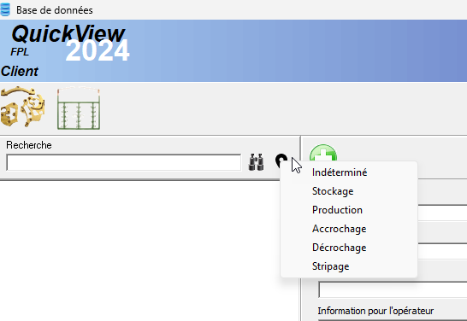The width and height of the screenshot is (467, 321).
Task: Open the green rack frame icon
Action: pyautogui.click(x=79, y=108)
